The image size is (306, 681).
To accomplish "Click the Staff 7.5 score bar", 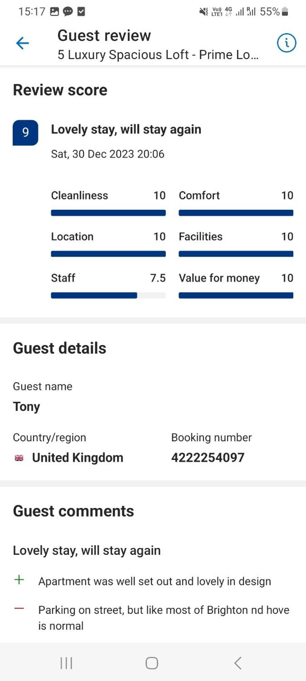I will pos(108,295).
